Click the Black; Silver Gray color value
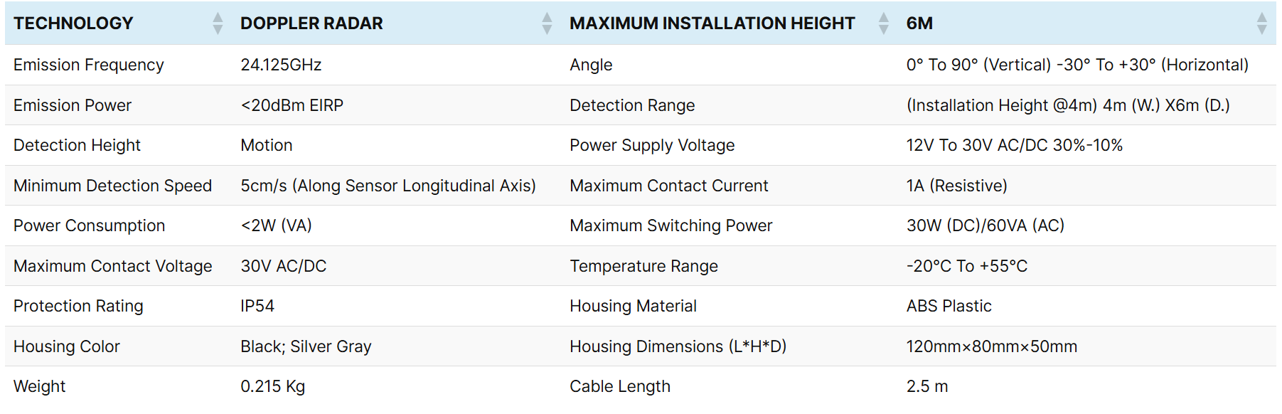The image size is (1282, 414). tap(306, 346)
